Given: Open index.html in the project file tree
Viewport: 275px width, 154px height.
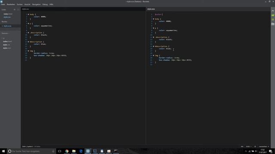Looking at the screenshot, I should [x=7, y=41].
